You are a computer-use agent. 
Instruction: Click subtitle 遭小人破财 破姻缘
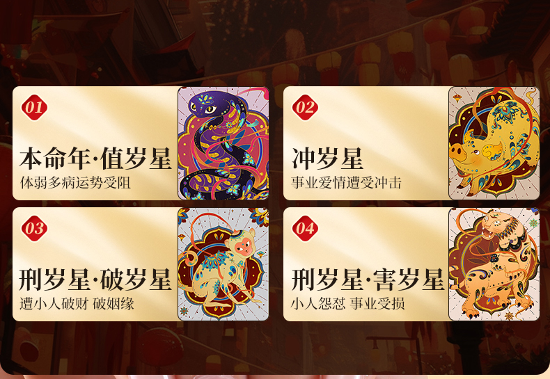(77, 304)
